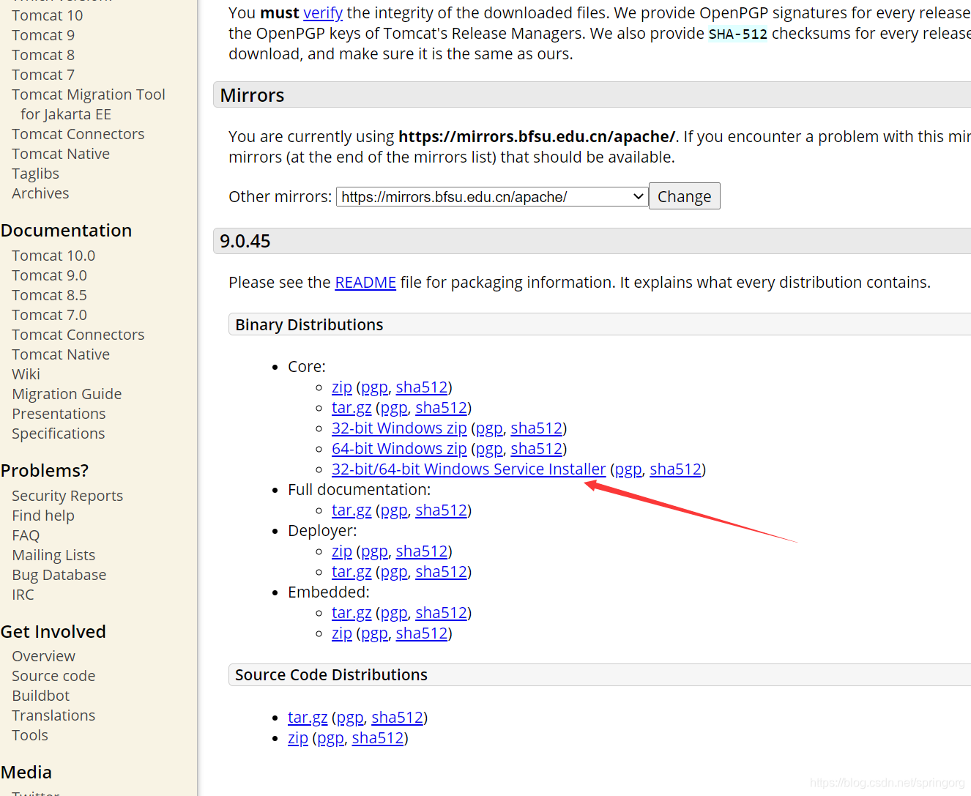The height and width of the screenshot is (796, 971).
Task: Open the Wiki link
Action: (26, 374)
